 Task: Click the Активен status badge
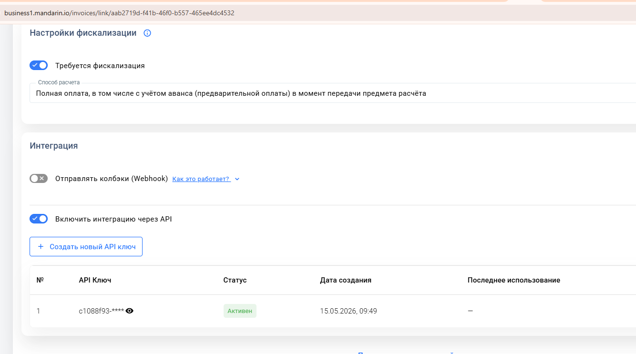point(240,311)
